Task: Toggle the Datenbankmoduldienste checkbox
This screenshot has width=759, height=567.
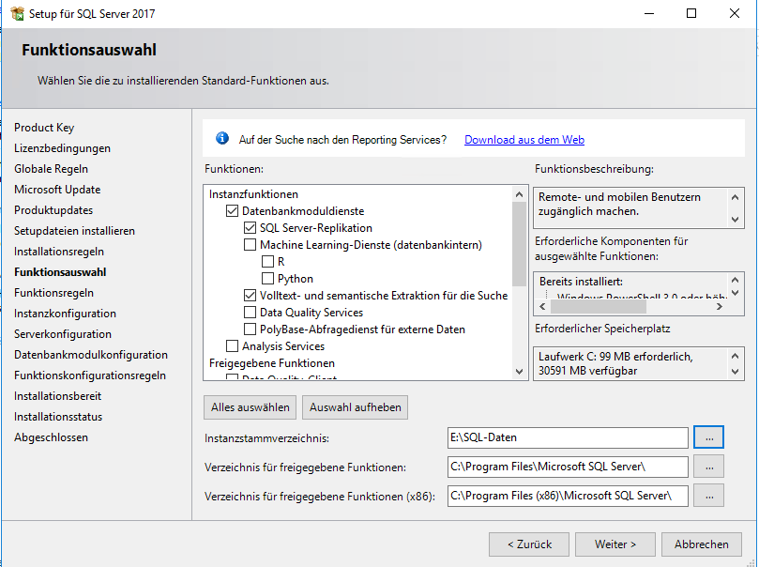Action: pyautogui.click(x=233, y=211)
